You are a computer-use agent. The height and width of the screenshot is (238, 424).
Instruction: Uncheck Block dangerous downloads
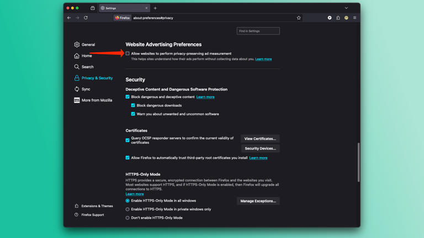(133, 105)
